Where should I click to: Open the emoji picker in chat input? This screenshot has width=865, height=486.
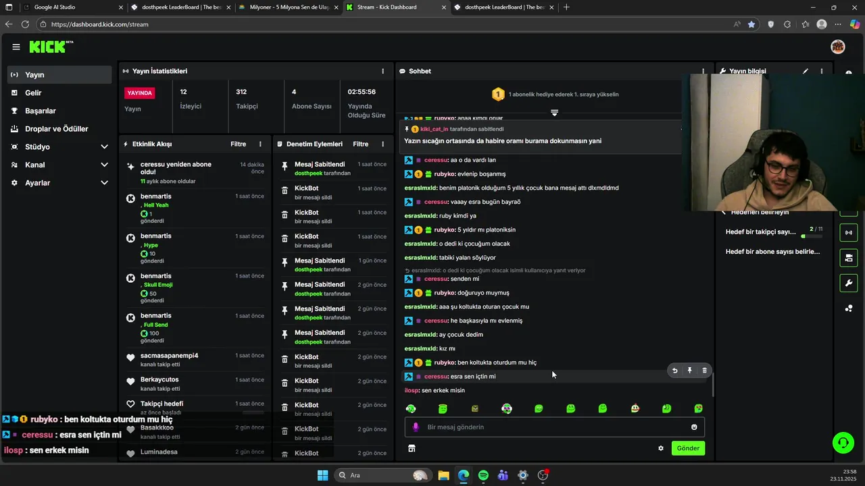click(694, 427)
